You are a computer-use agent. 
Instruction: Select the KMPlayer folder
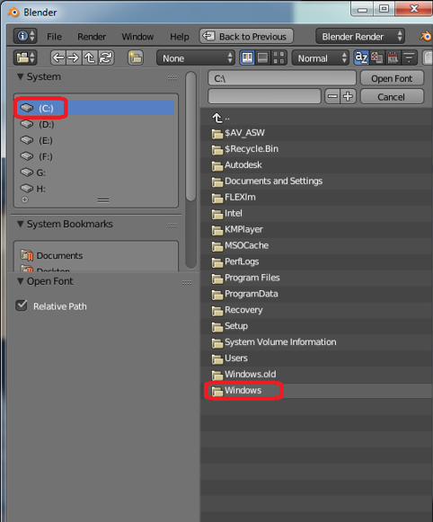(316, 230)
